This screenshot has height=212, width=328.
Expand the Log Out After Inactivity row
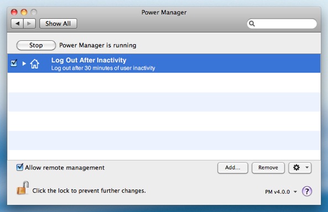pos(24,63)
